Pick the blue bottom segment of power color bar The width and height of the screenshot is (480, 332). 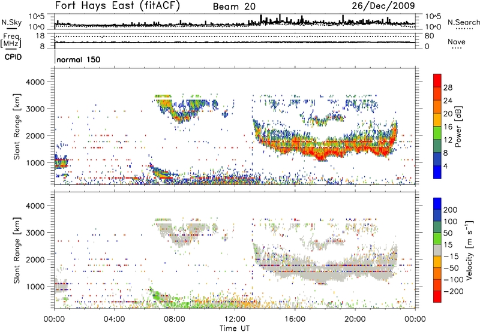click(x=437, y=172)
